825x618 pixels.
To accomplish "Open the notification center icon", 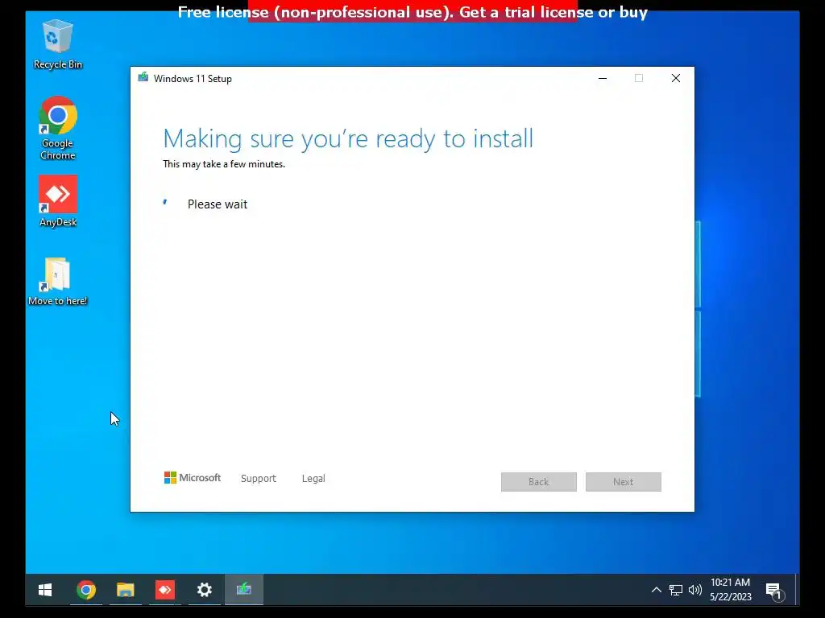I will click(x=774, y=591).
